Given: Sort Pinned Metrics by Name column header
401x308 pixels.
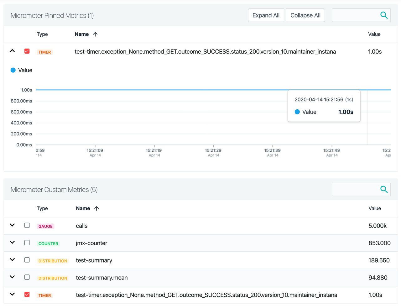Looking at the screenshot, I should point(82,34).
